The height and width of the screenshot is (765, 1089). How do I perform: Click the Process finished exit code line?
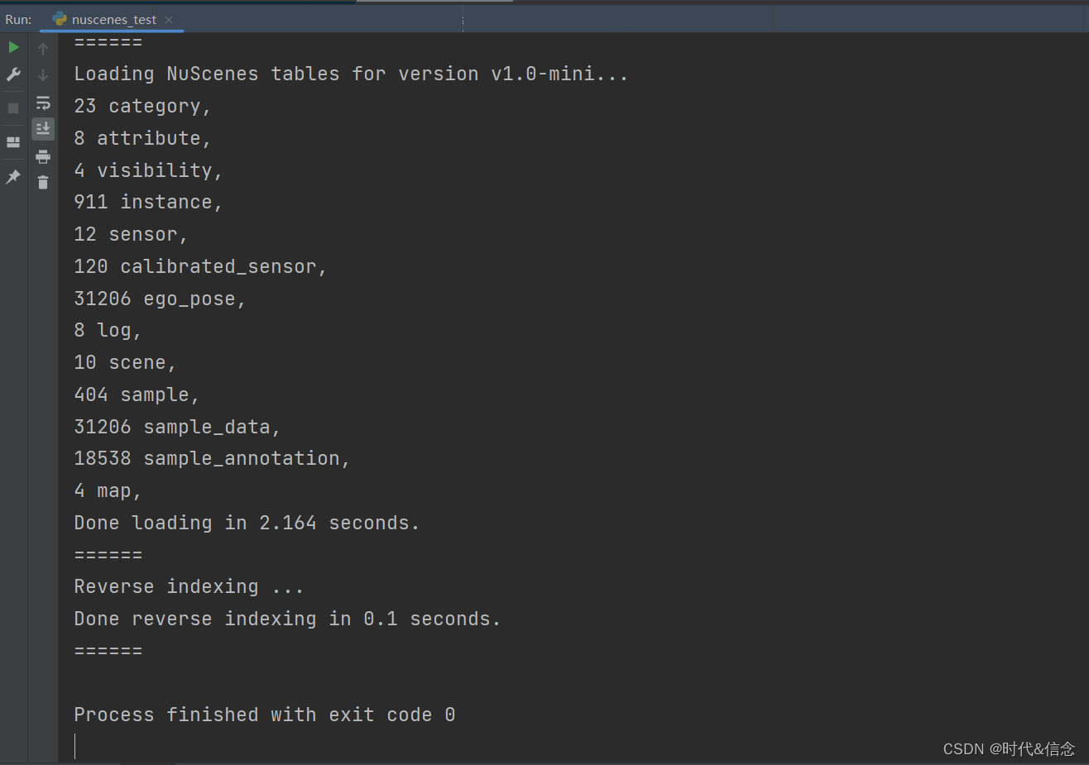click(262, 714)
